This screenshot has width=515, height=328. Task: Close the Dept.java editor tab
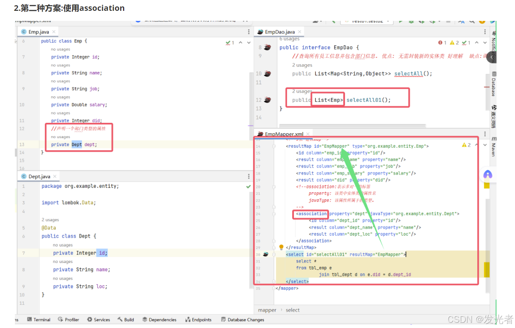pos(55,176)
